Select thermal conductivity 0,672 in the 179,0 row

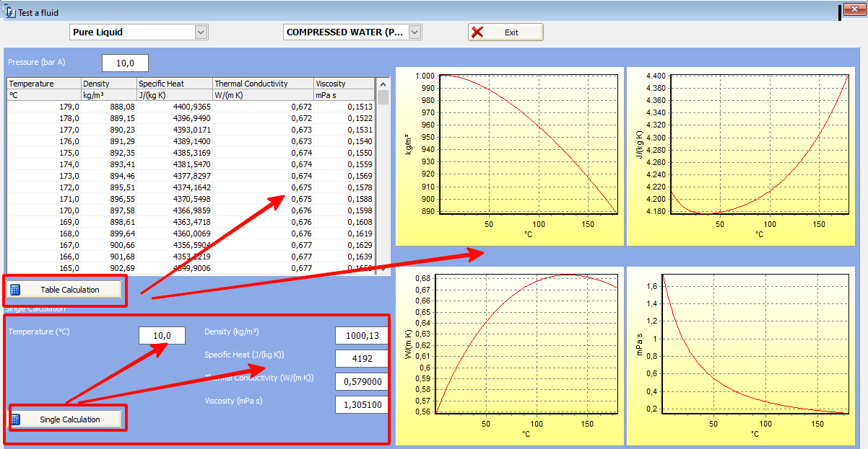pyautogui.click(x=263, y=107)
